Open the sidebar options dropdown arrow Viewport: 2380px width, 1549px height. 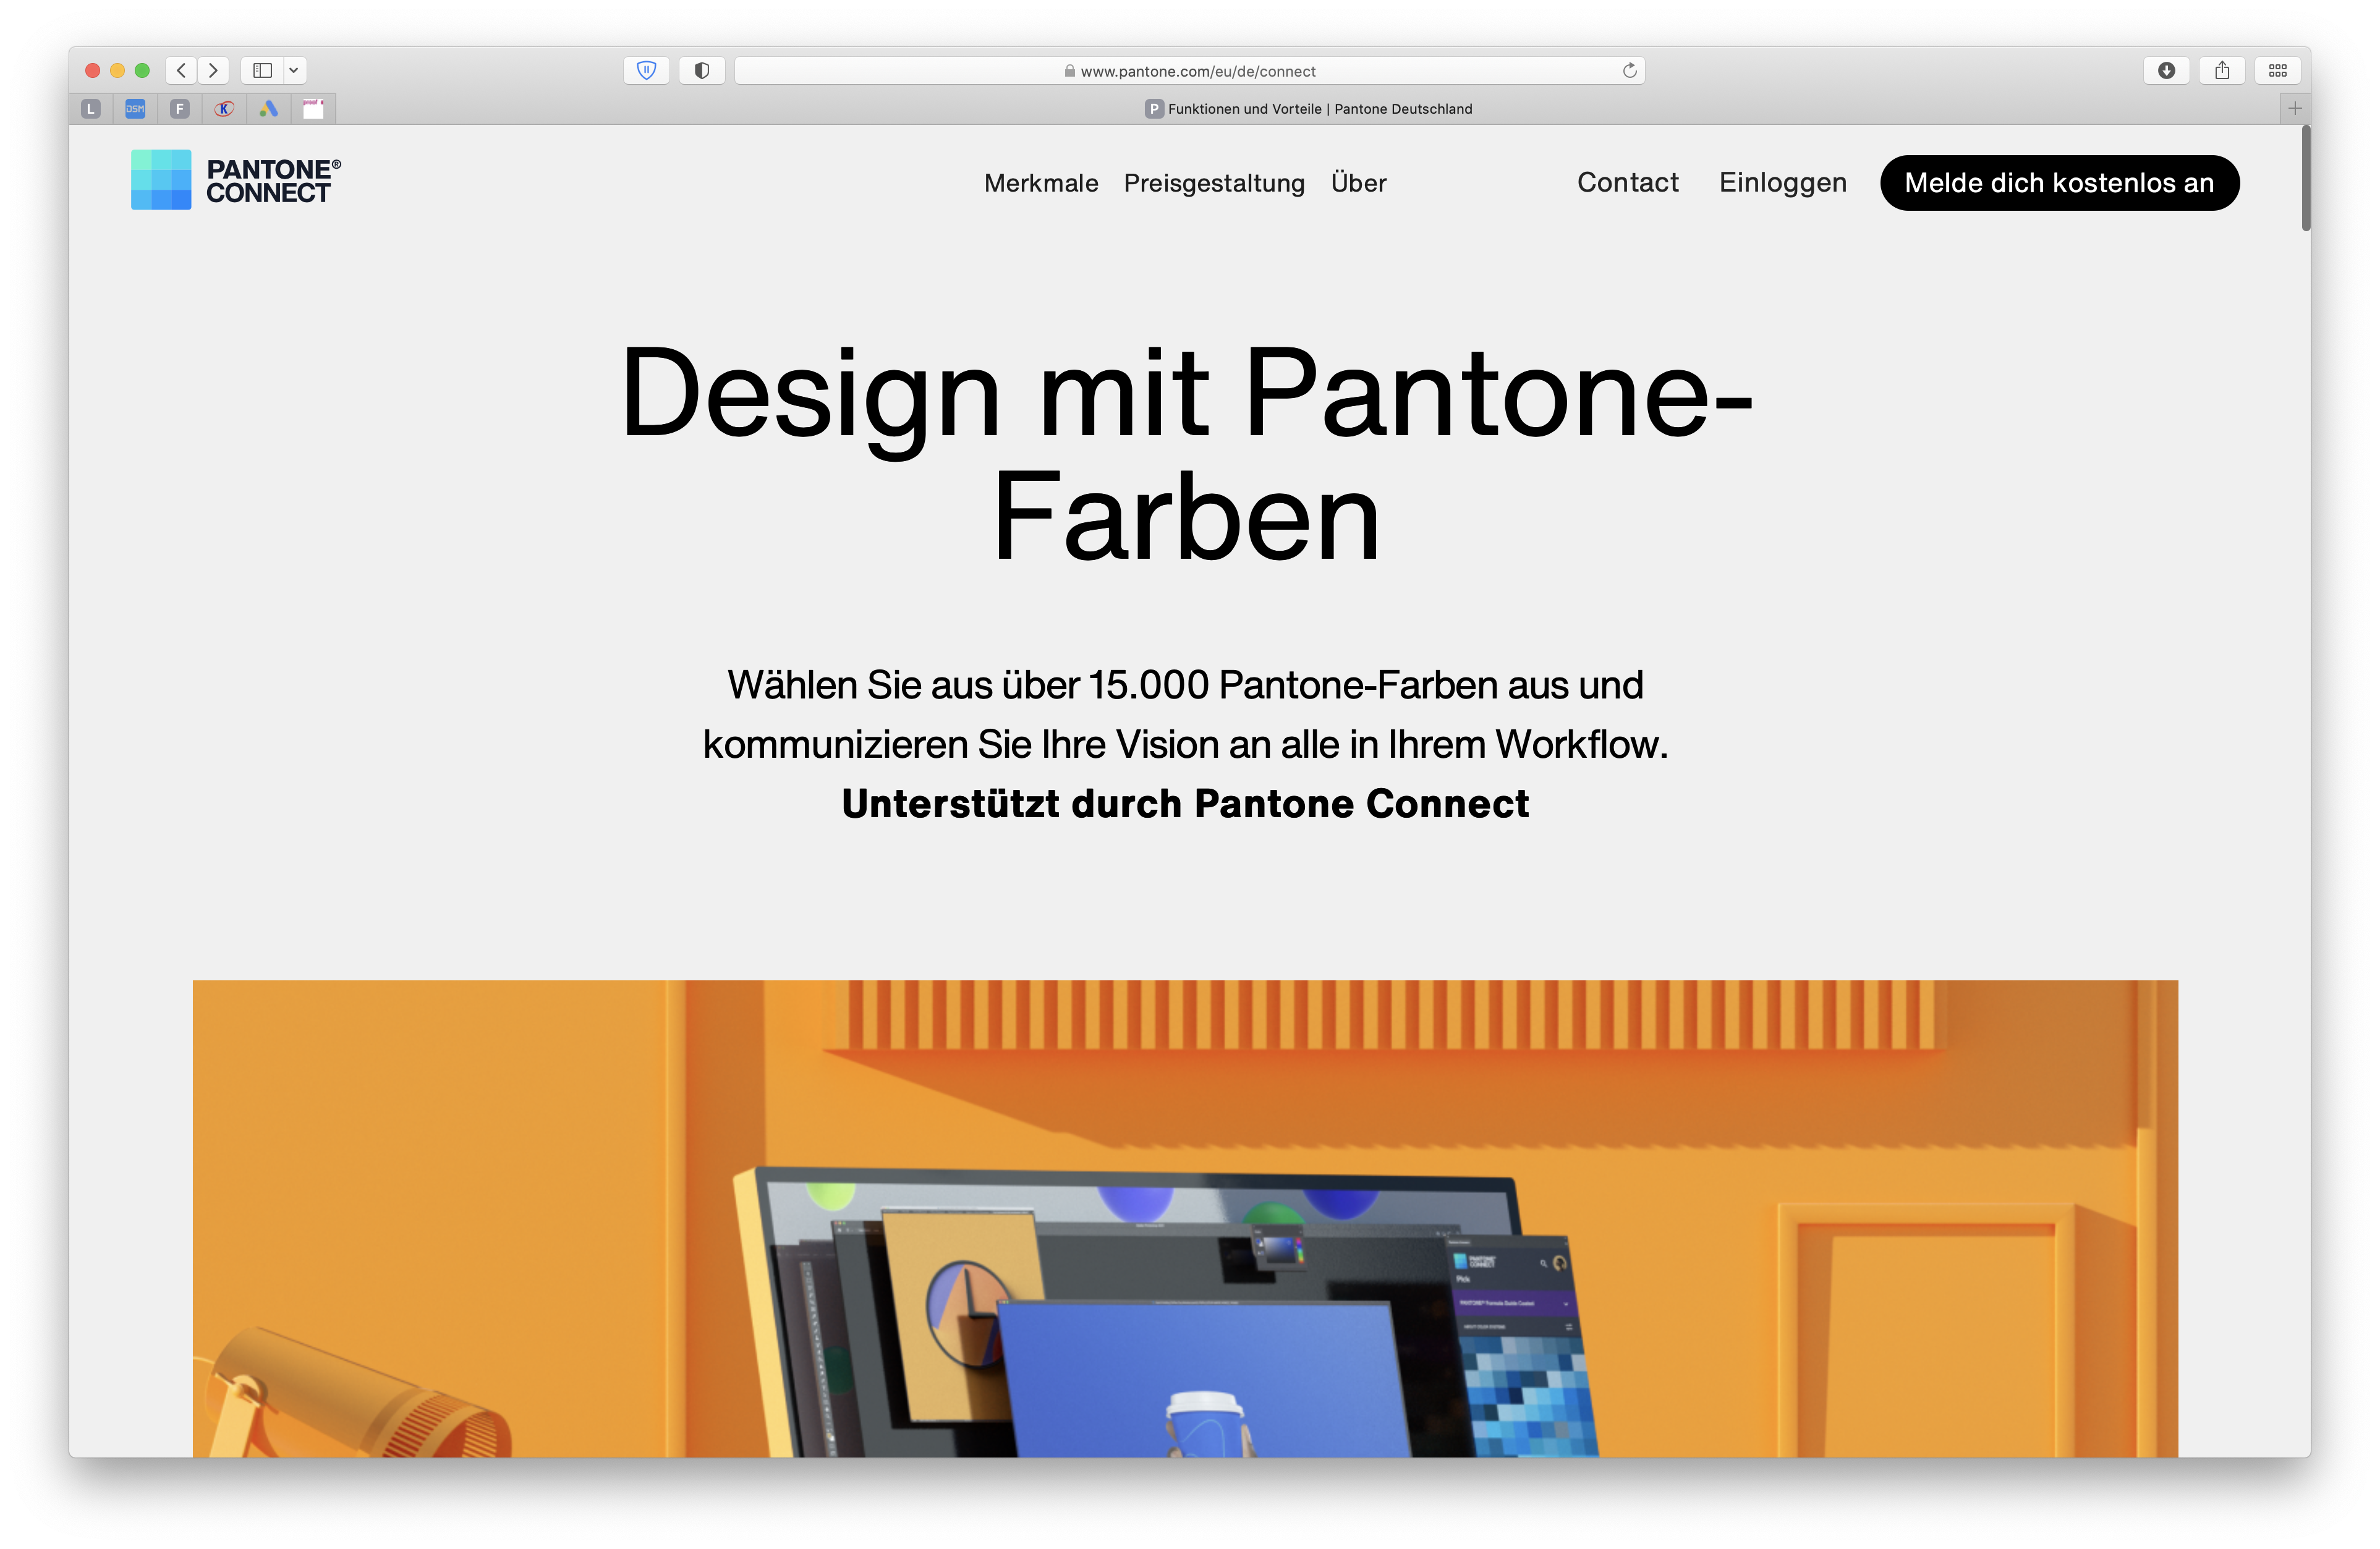[x=294, y=70]
